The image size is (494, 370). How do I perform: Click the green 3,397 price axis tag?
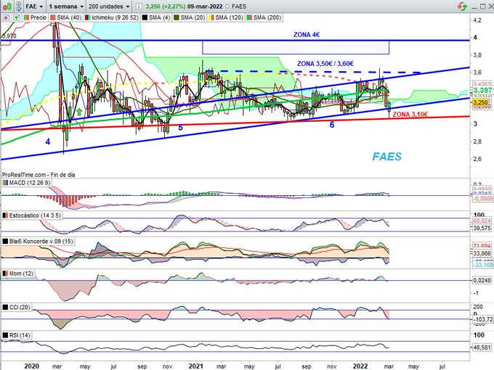click(x=482, y=91)
